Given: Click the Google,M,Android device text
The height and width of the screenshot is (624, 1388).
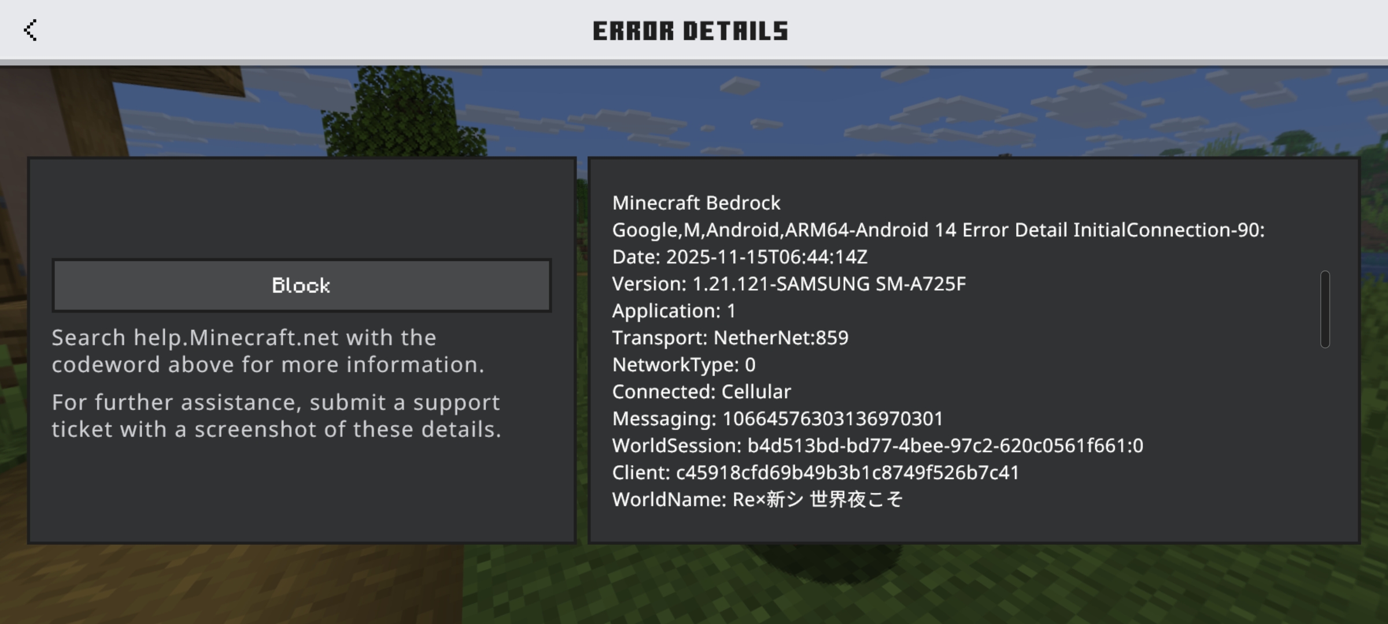Looking at the screenshot, I should [696, 230].
